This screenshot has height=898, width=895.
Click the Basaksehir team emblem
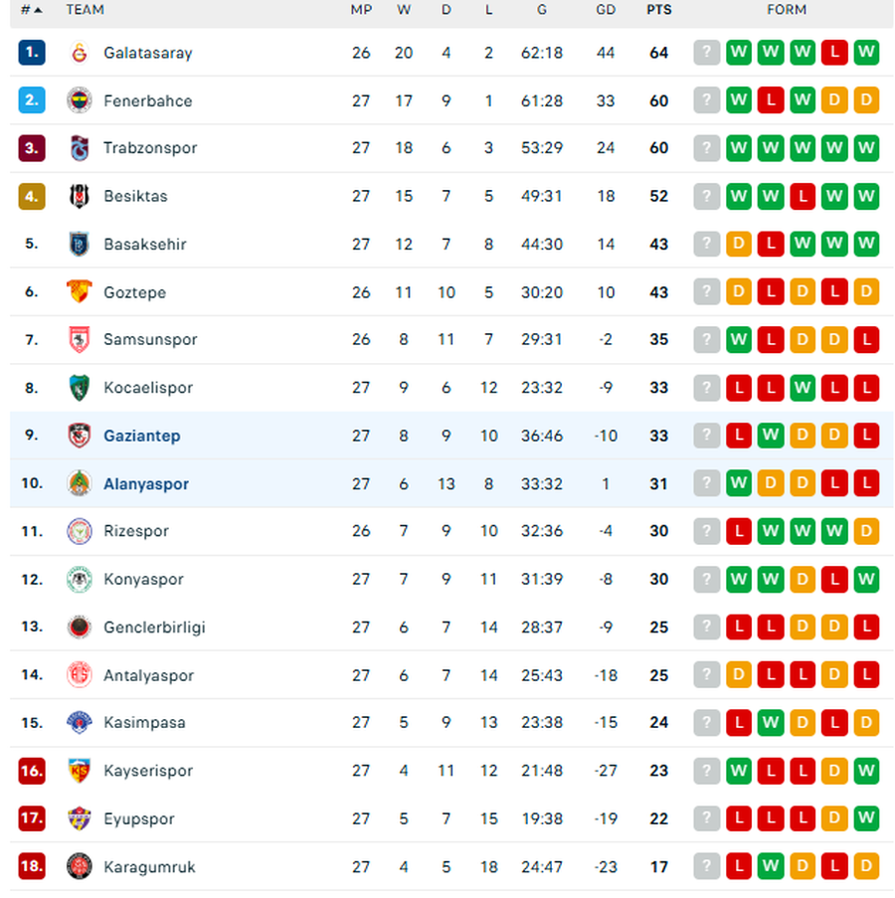tap(80, 244)
